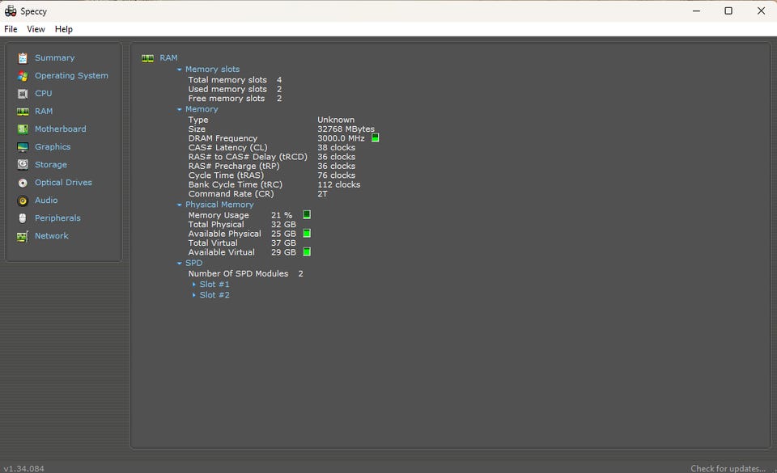Show the Graphics section
The image size is (777, 473).
[x=53, y=147]
